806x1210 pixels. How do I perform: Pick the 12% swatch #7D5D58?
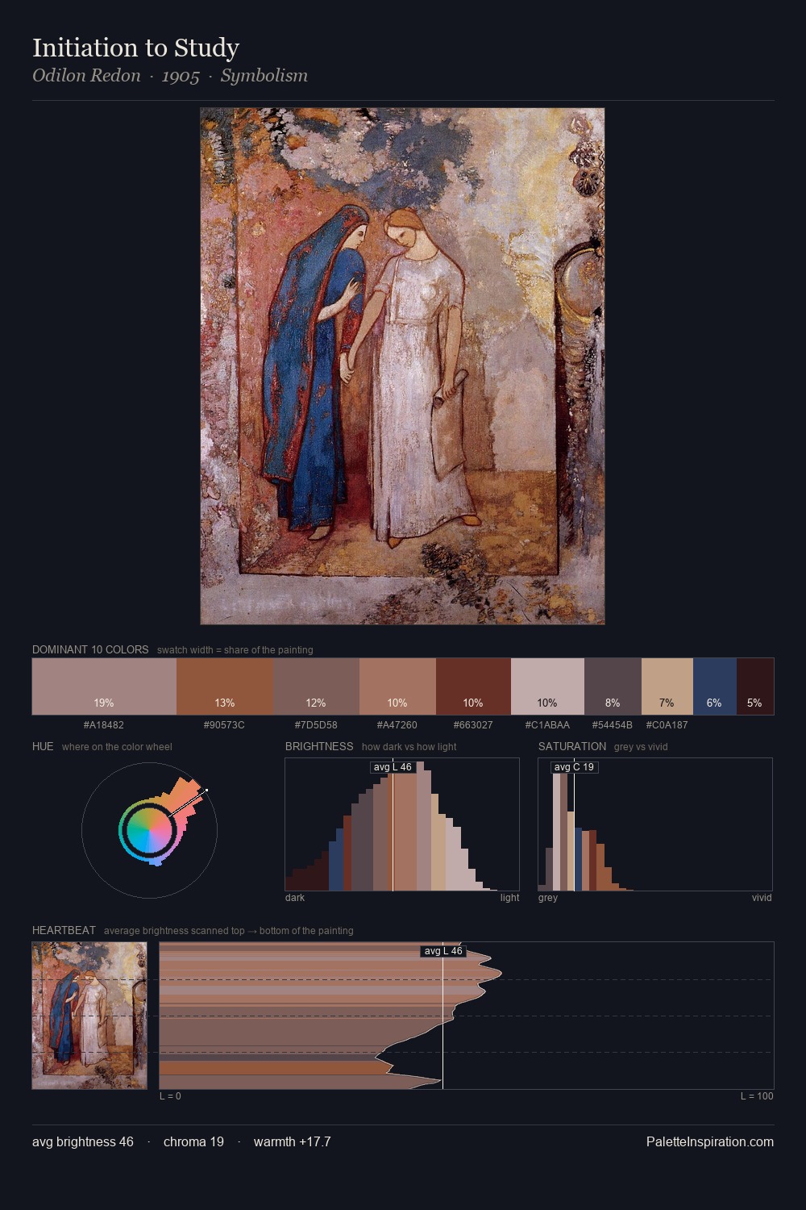[316, 686]
